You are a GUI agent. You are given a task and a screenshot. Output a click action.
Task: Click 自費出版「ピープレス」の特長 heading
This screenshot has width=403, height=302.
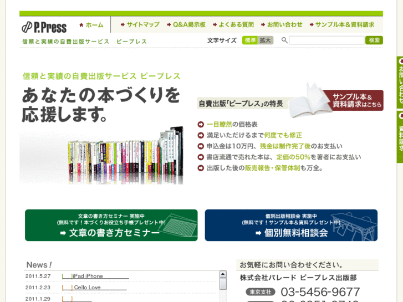click(241, 104)
